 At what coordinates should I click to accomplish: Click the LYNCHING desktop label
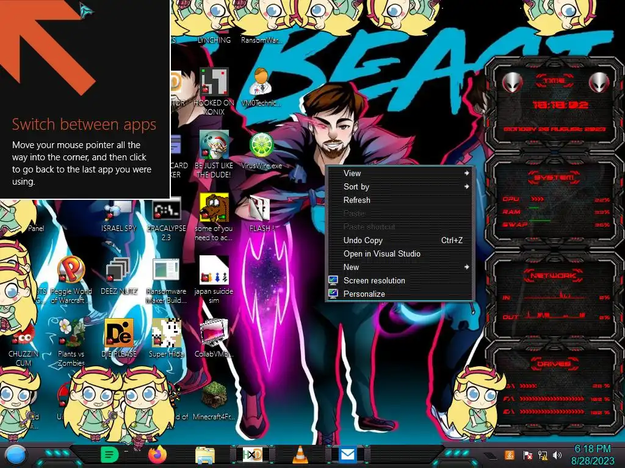point(214,40)
